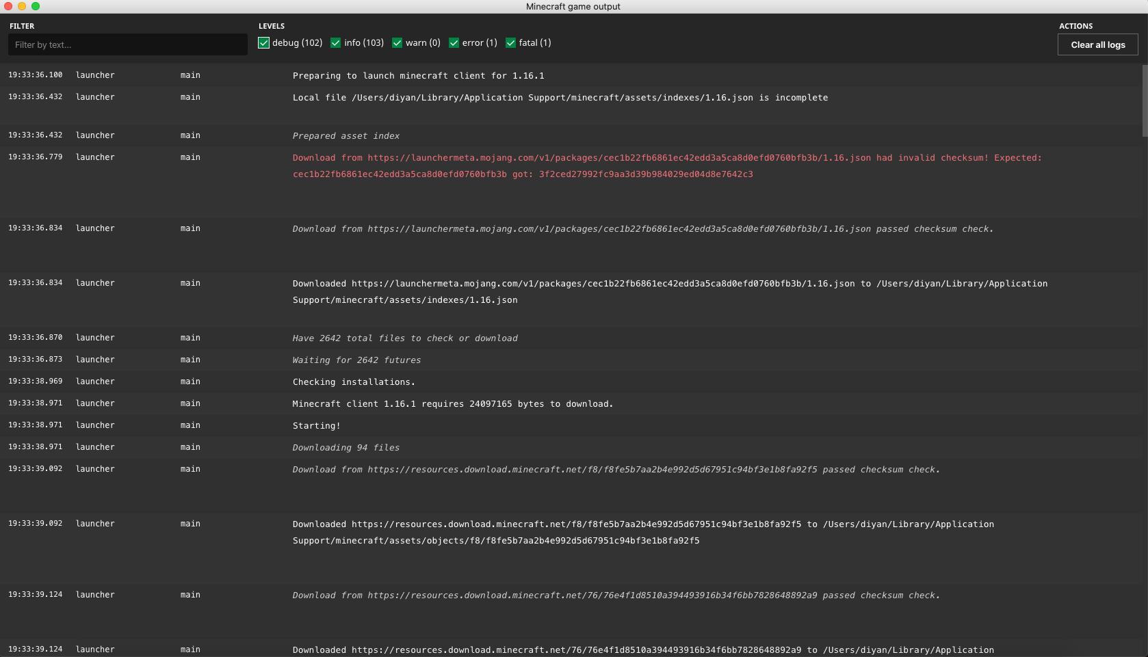
Task: Click timestamp 19:33:36.100
Action: tap(35, 75)
